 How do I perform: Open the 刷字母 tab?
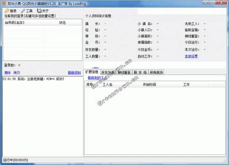pyautogui.click(x=140, y=72)
